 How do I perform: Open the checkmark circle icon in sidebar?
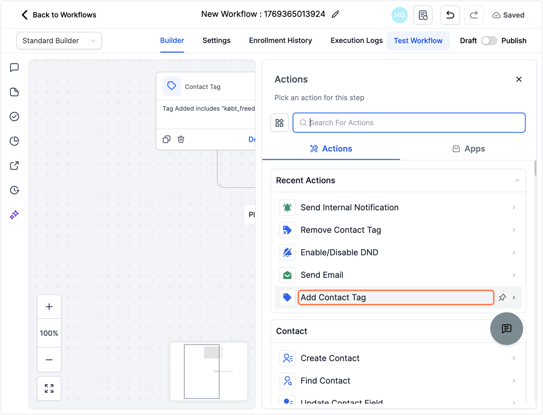pos(14,117)
